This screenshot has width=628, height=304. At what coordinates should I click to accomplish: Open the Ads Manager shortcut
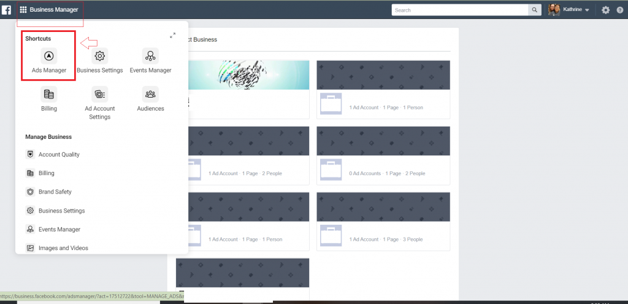pos(49,61)
